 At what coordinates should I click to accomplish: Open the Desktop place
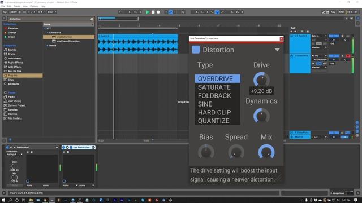(12, 114)
